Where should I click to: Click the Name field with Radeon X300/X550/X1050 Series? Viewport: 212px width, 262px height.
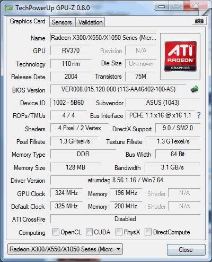point(103,38)
